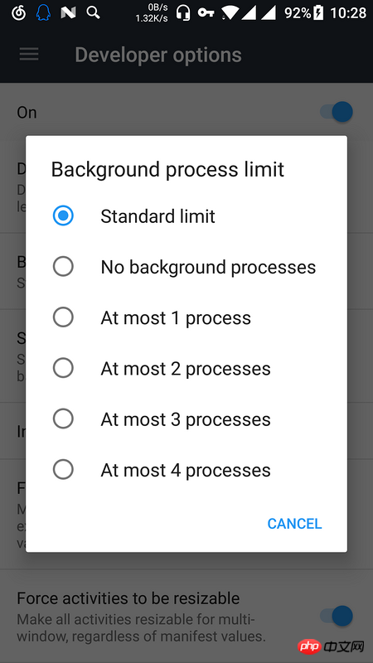Screen dimensions: 373x663
Task: Tap the Android N notification icon
Action: 68,13
